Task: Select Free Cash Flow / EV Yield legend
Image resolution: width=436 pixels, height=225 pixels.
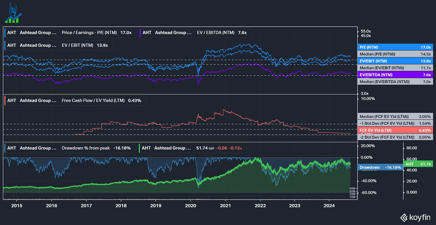Action: point(75,101)
